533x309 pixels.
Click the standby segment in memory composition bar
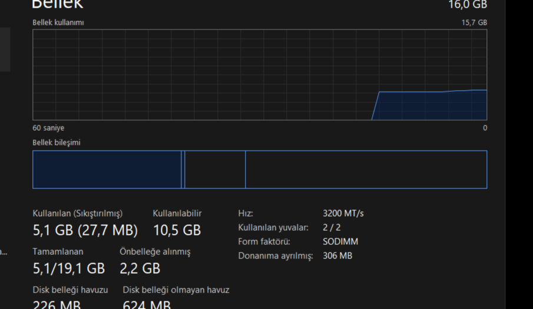[x=215, y=170]
